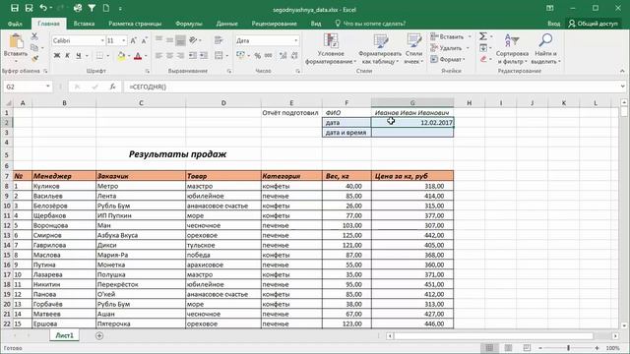This screenshot has width=630, height=354.
Task: Click the Fill down icon
Action: click(x=483, y=48)
